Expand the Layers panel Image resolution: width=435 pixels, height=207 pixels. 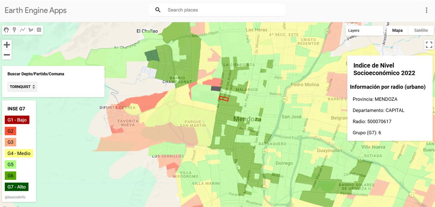[364, 31]
